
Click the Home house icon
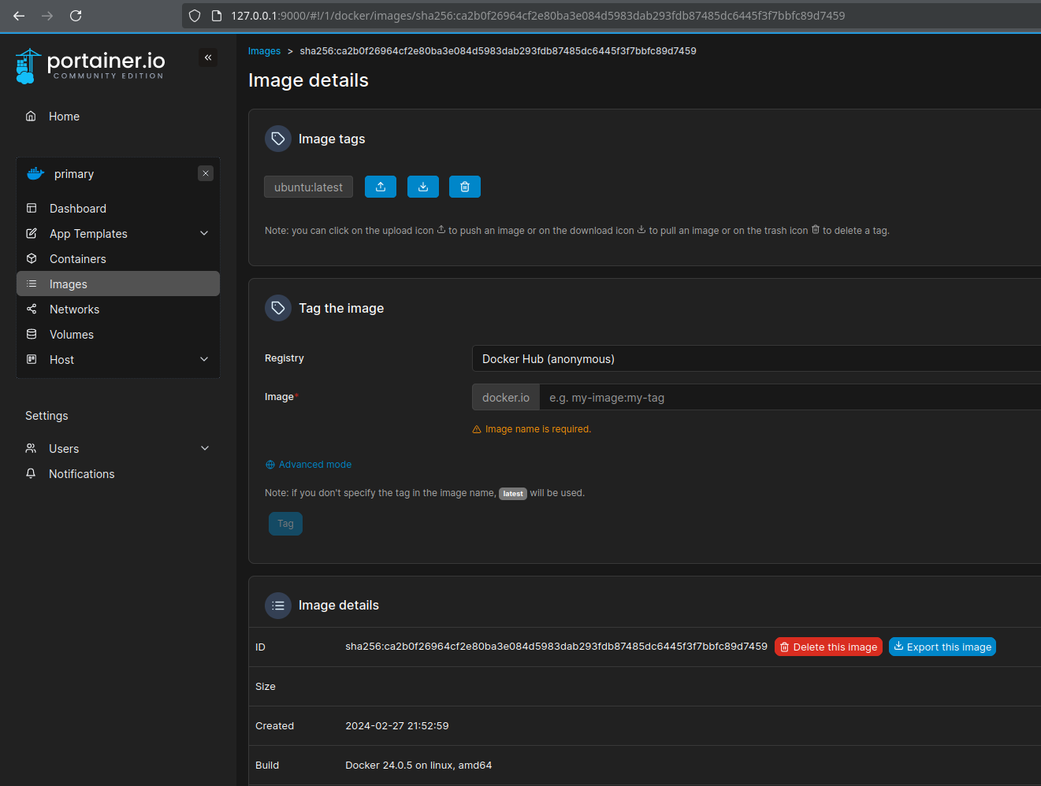[x=31, y=116]
